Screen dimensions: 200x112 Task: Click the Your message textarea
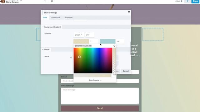click(x=100, y=96)
